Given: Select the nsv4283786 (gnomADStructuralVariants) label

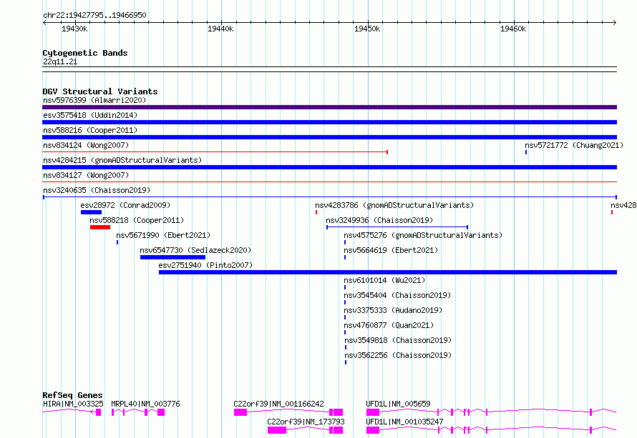Looking at the screenshot, I should click(x=394, y=205).
